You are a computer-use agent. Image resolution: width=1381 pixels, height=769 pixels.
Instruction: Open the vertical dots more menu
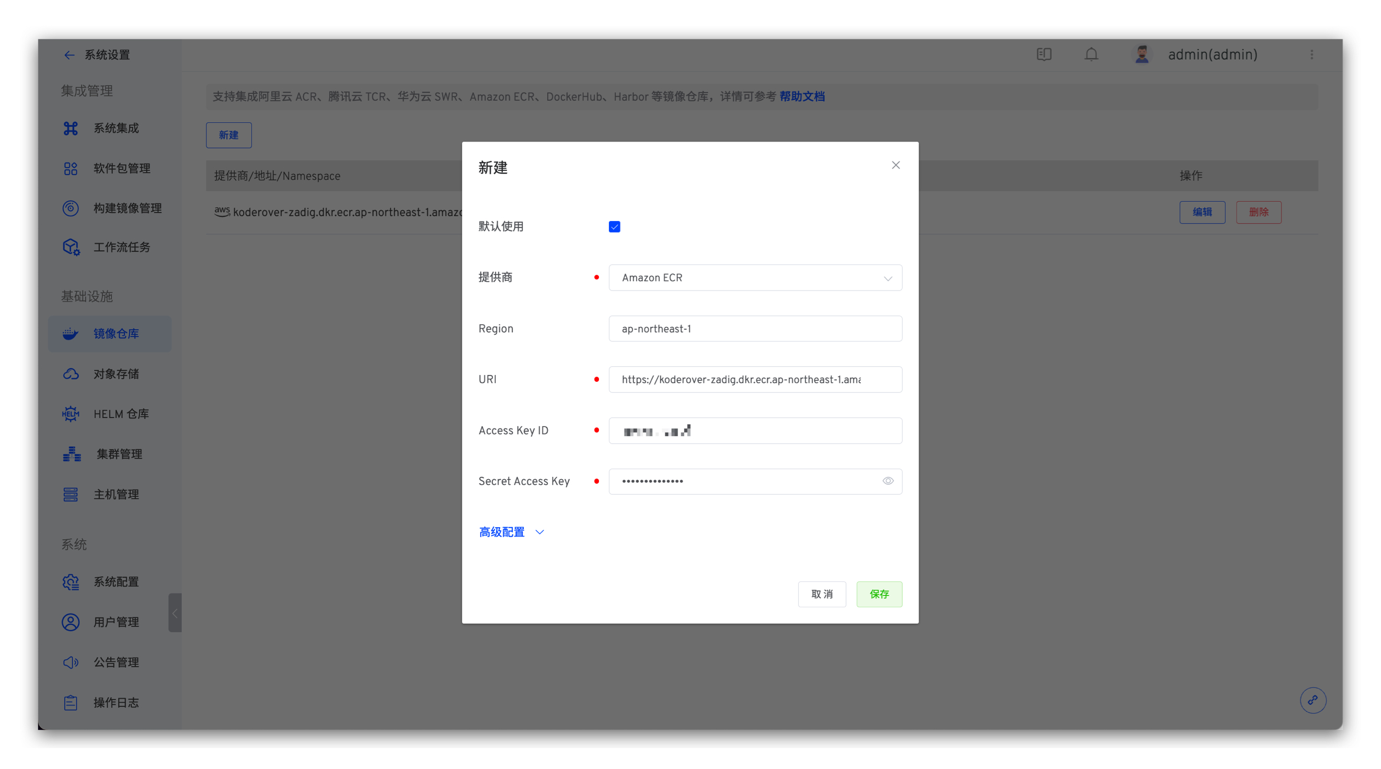pyautogui.click(x=1311, y=55)
